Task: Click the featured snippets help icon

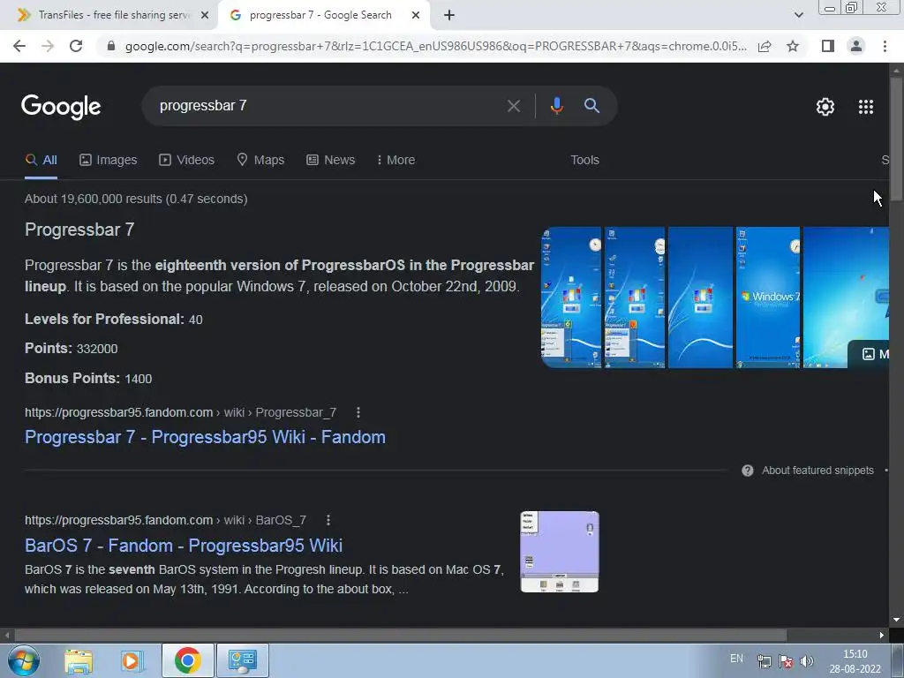Action: tap(747, 471)
